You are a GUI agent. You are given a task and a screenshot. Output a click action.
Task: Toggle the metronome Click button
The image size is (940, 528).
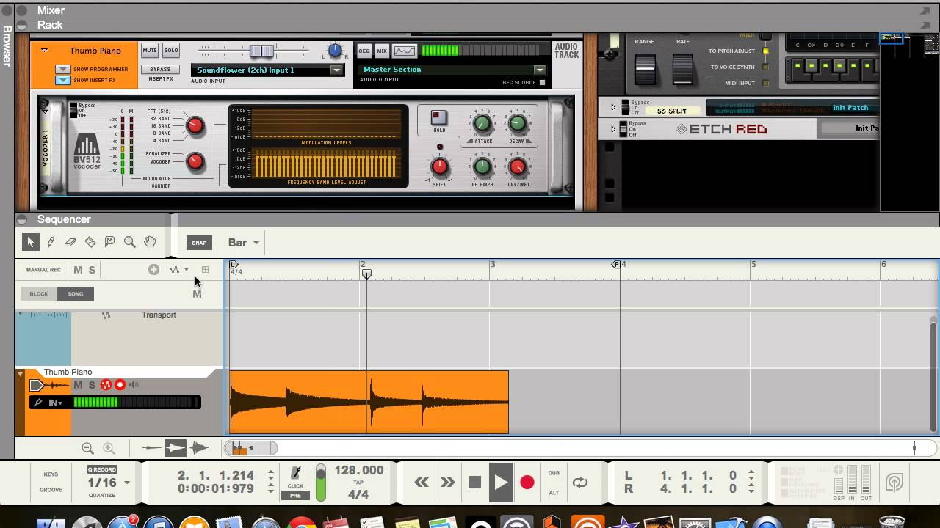[x=296, y=477]
